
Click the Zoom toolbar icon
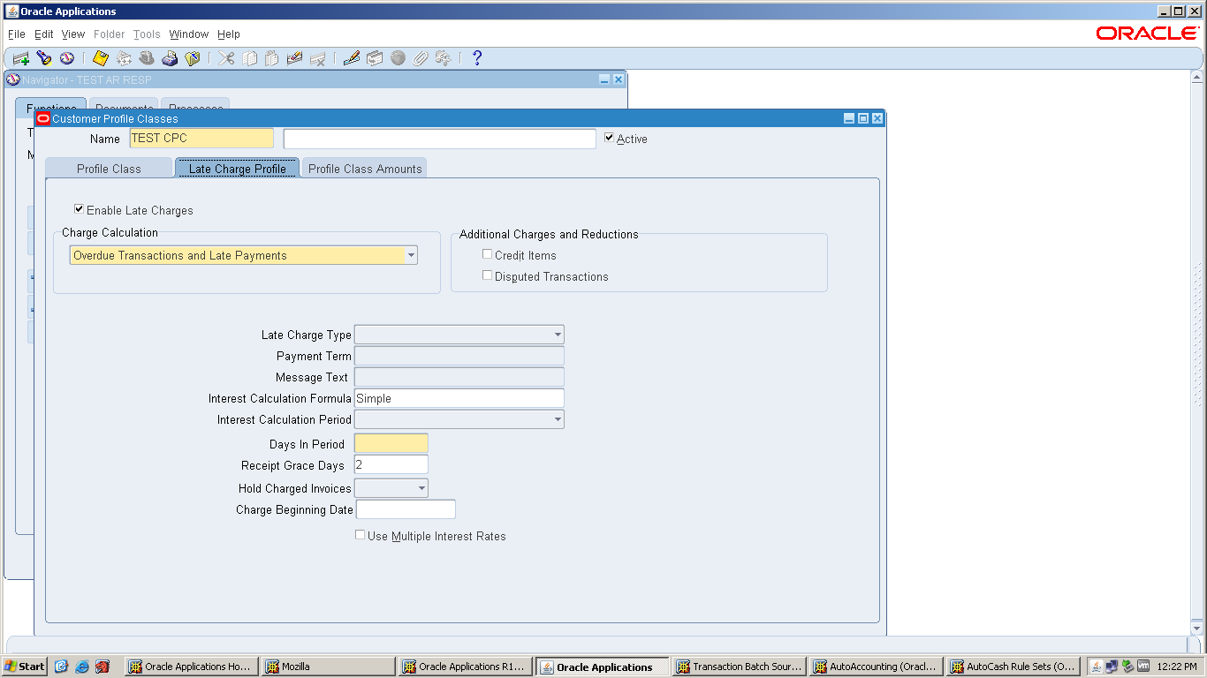(x=375, y=58)
